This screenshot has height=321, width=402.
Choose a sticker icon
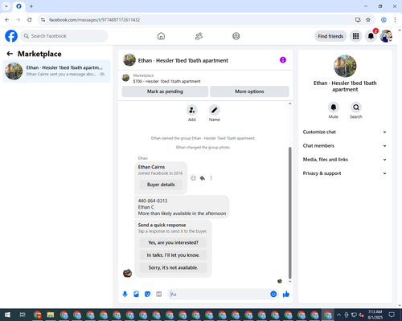[x=147, y=295]
